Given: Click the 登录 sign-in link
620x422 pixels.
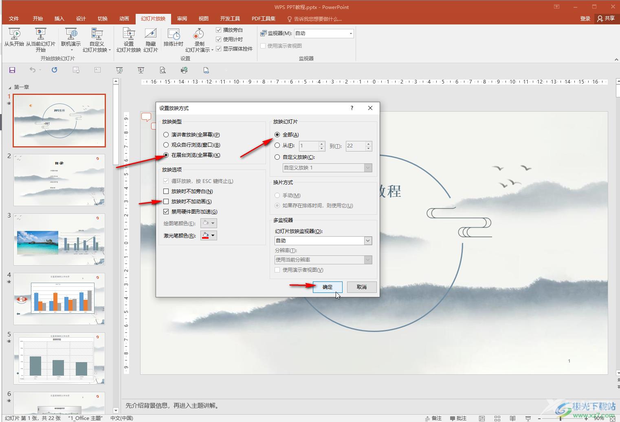Looking at the screenshot, I should [x=585, y=19].
